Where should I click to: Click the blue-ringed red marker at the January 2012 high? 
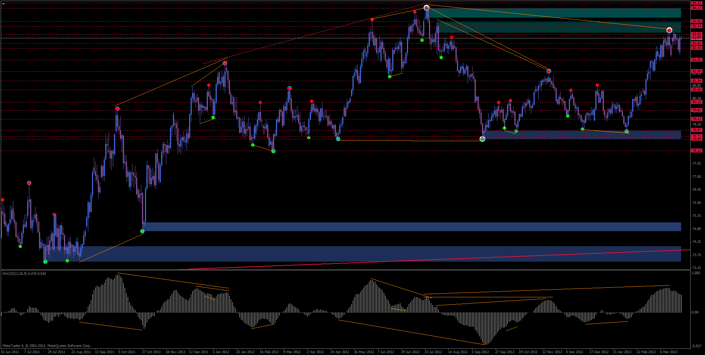(225, 63)
